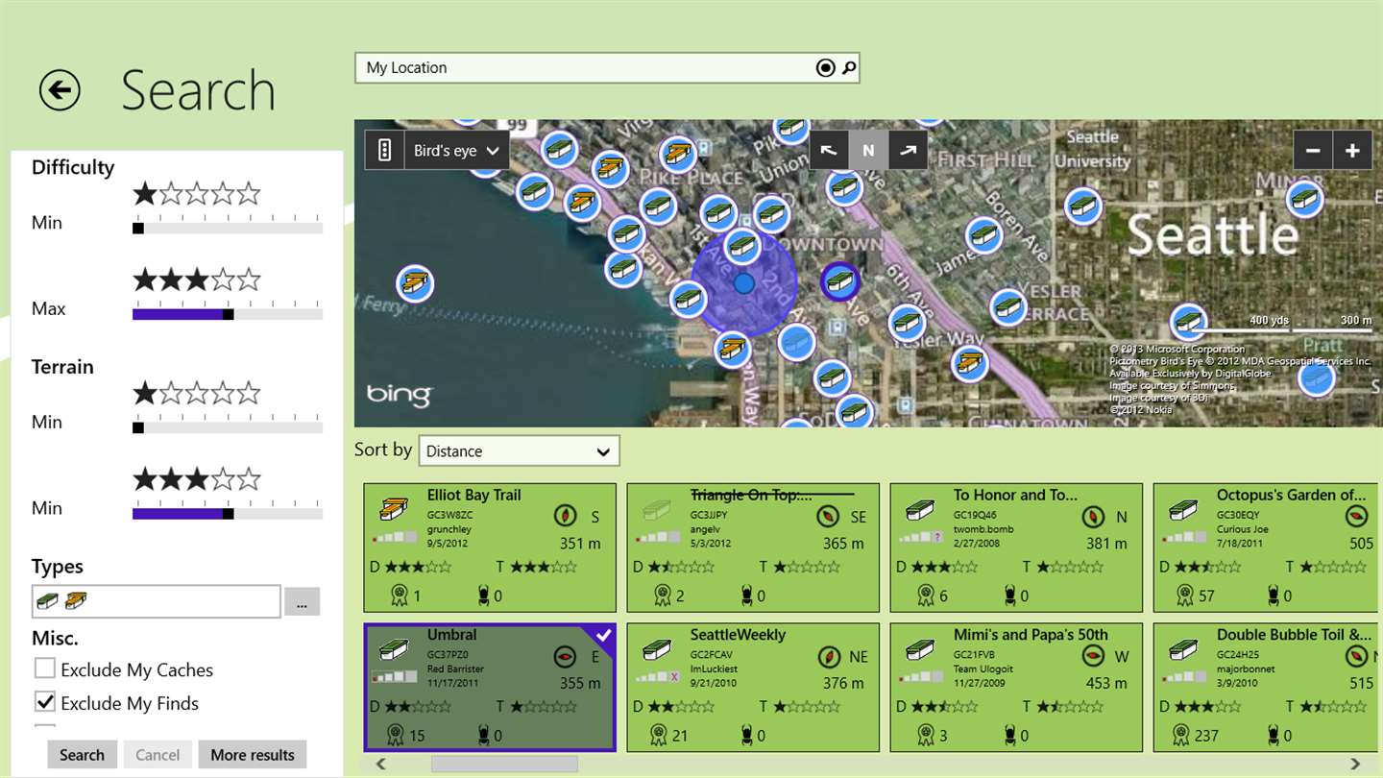Click the compass icon on SeattleWeekly card
1383x778 pixels.
(829, 657)
